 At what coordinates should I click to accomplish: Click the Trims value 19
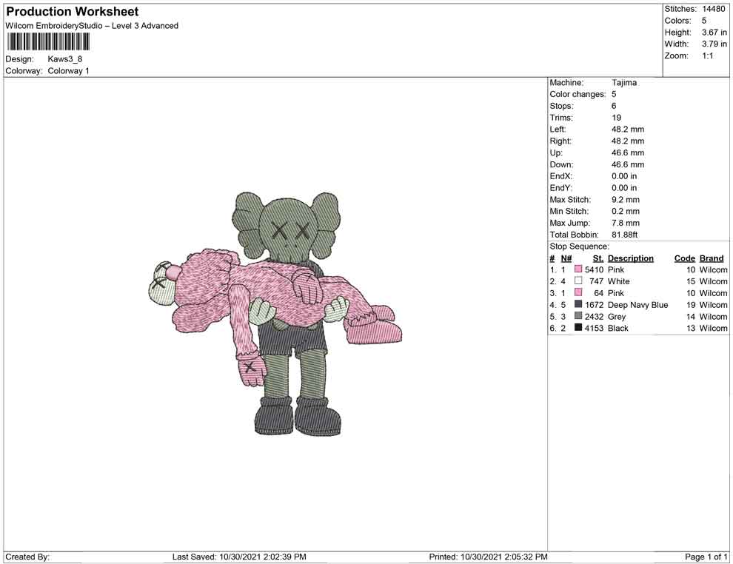[x=617, y=117]
